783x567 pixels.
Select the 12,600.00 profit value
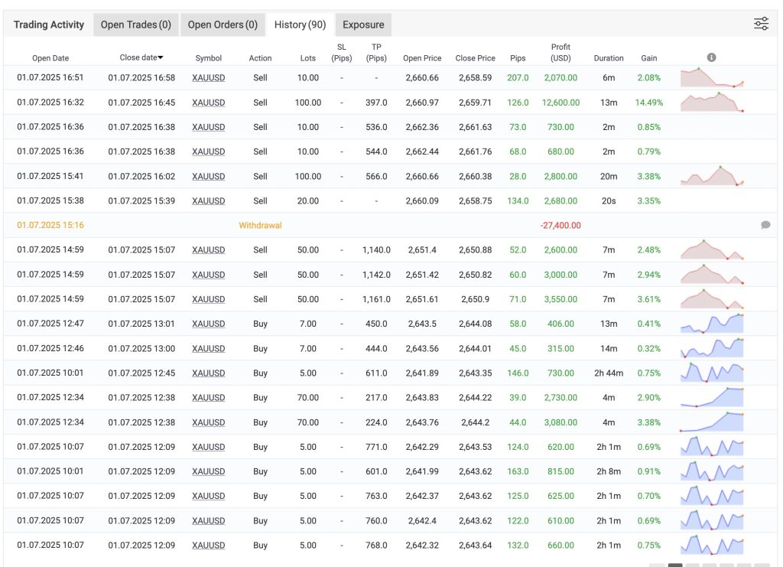[x=560, y=103]
